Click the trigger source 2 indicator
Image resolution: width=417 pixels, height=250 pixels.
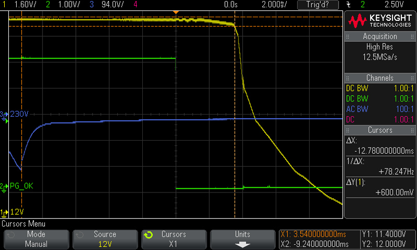click(363, 5)
